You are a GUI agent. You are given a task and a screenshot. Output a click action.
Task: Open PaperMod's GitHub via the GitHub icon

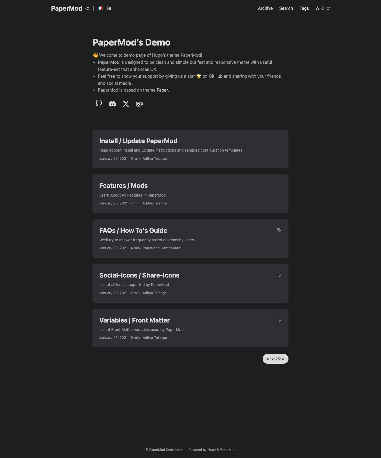pos(99,104)
